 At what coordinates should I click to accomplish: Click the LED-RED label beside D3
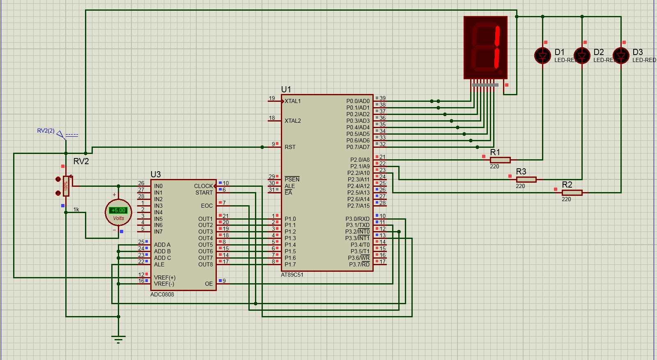coord(644,60)
